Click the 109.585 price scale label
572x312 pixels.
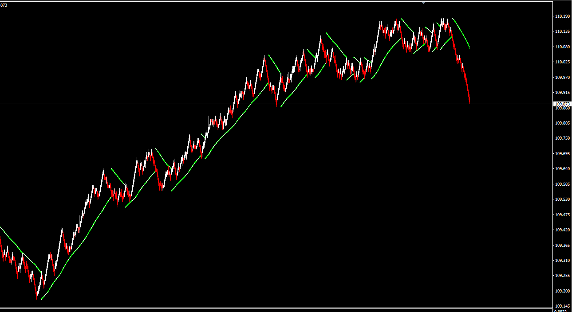[x=562, y=184]
